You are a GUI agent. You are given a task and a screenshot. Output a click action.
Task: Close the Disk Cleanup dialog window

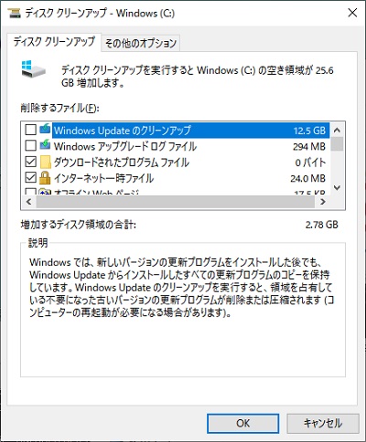pos(352,13)
